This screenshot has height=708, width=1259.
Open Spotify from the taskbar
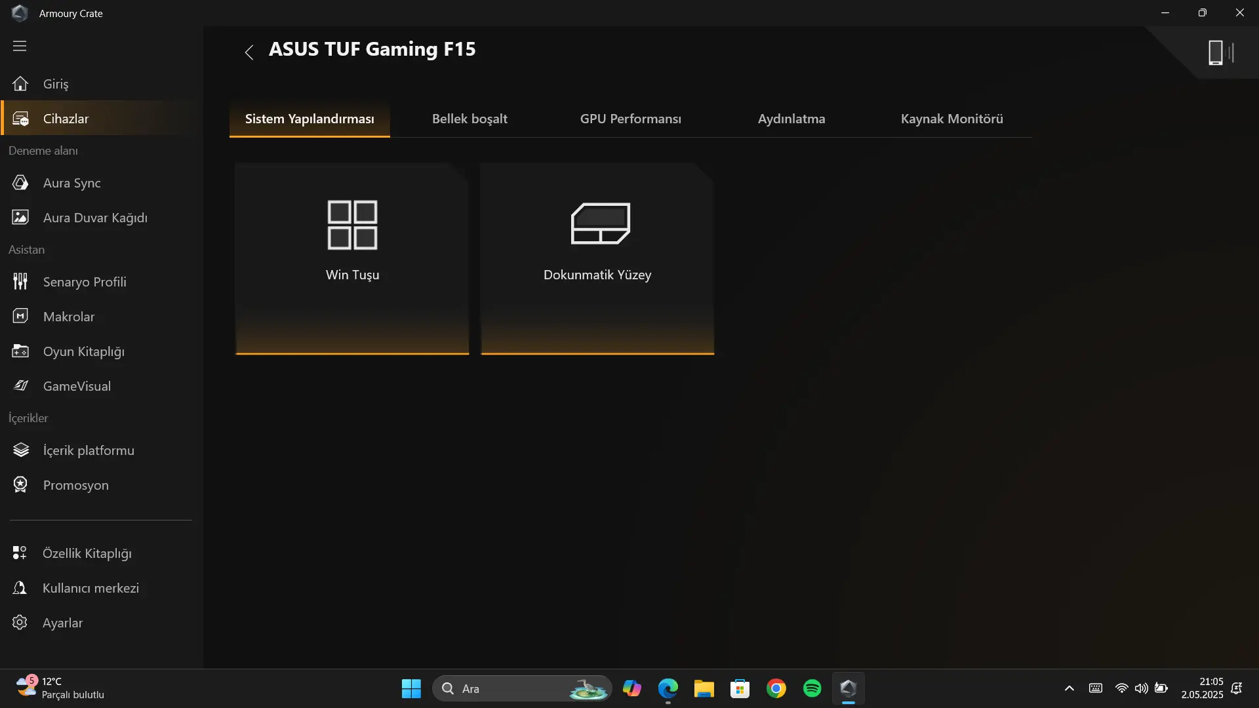tap(812, 689)
